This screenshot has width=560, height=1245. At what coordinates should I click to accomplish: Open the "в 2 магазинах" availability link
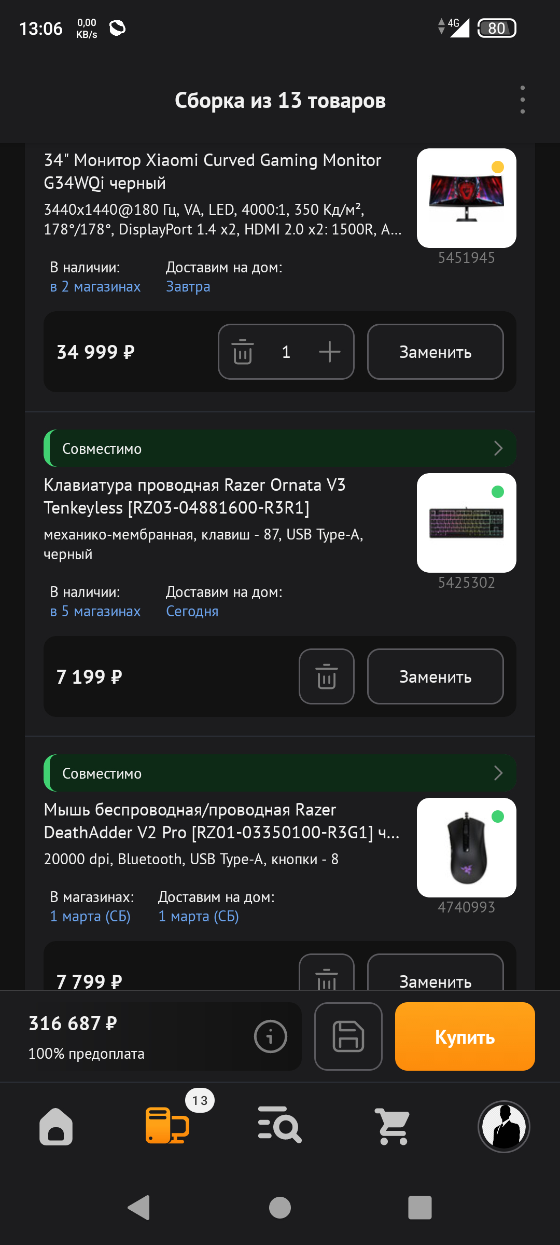95,287
